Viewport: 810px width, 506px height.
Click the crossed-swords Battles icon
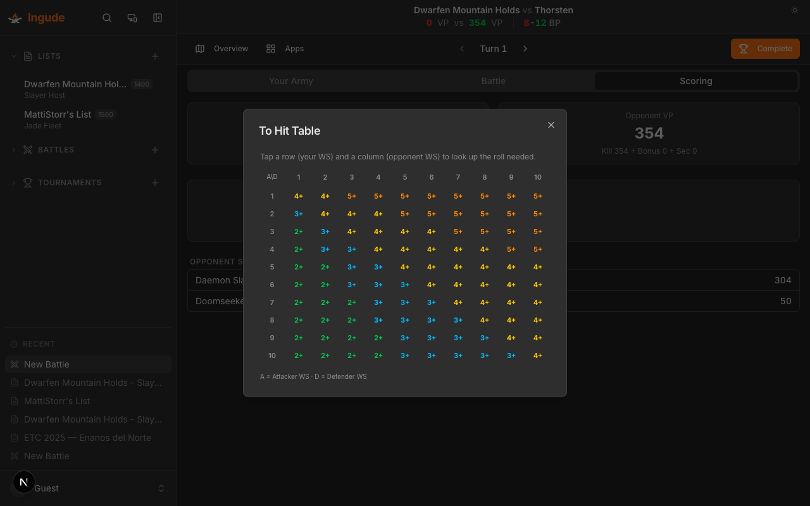coord(27,150)
